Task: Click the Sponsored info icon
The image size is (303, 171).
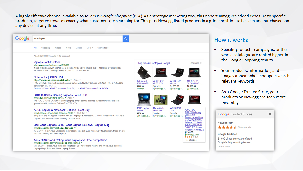Action: (201, 63)
